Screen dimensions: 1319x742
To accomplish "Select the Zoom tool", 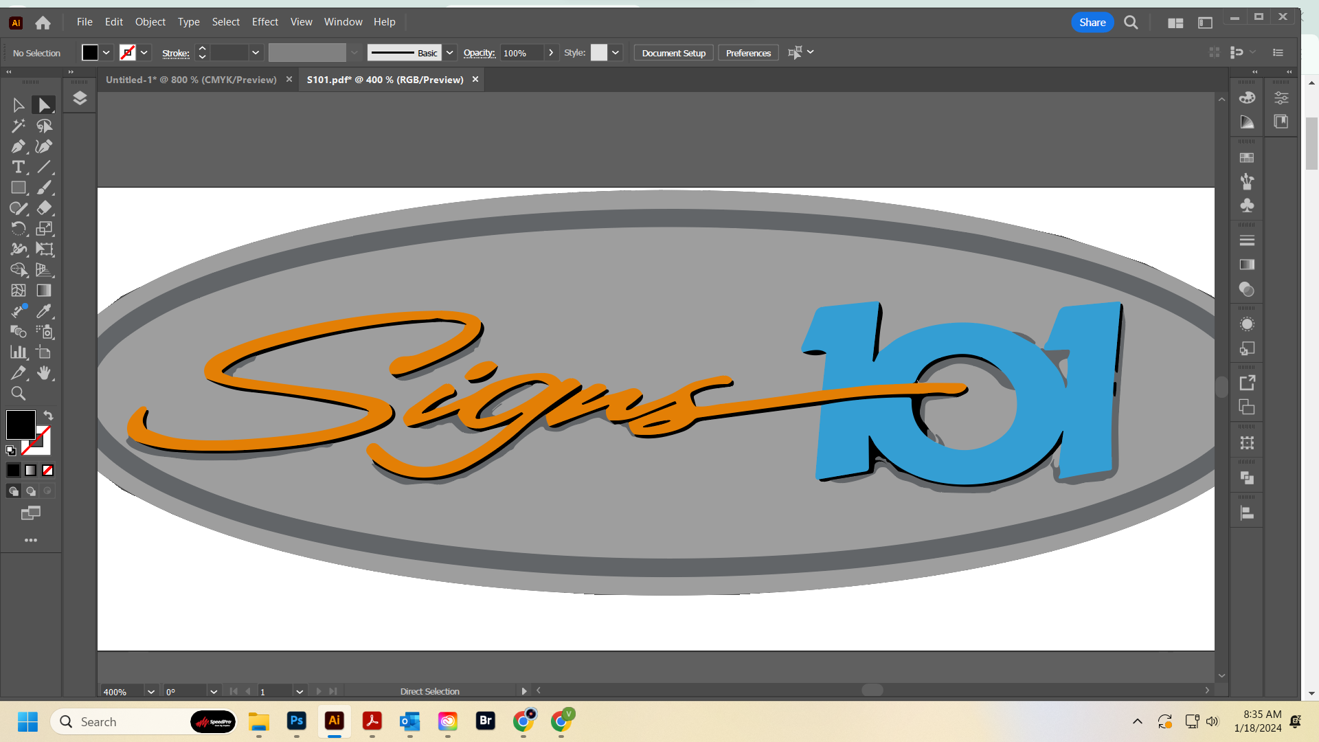I will click(x=19, y=394).
